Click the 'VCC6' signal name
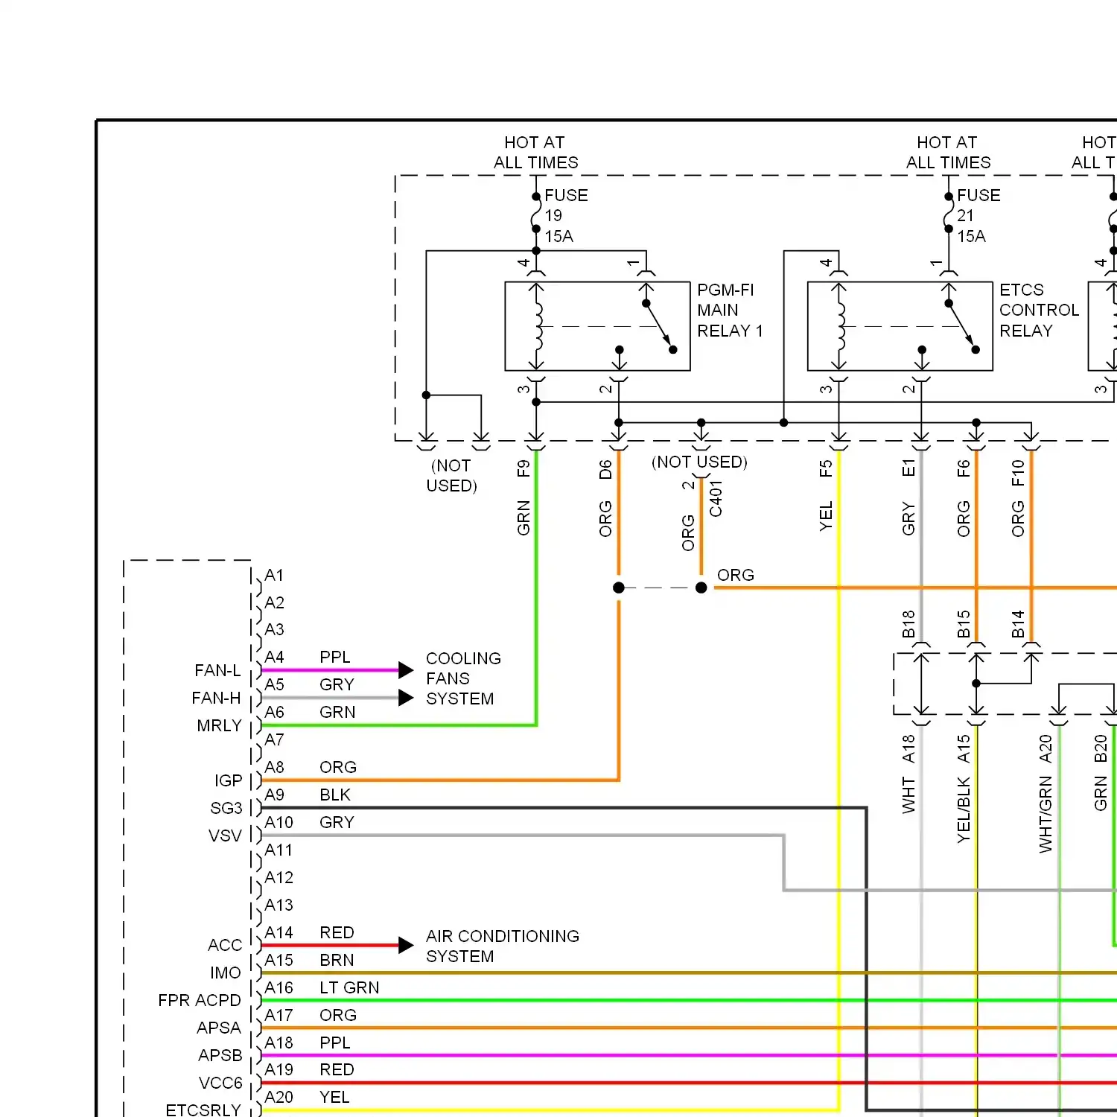1117x1117 pixels. [220, 1083]
